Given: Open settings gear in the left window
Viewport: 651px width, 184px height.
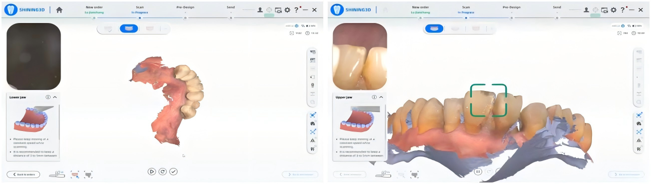Looking at the screenshot, I should point(287,9).
